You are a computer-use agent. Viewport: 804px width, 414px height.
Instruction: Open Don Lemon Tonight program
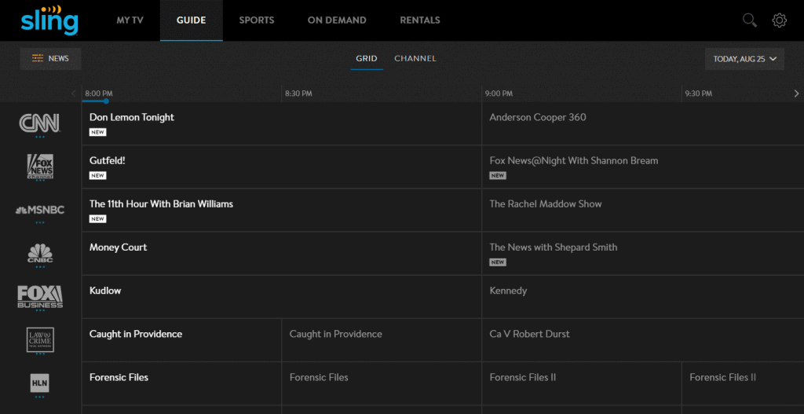282,123
